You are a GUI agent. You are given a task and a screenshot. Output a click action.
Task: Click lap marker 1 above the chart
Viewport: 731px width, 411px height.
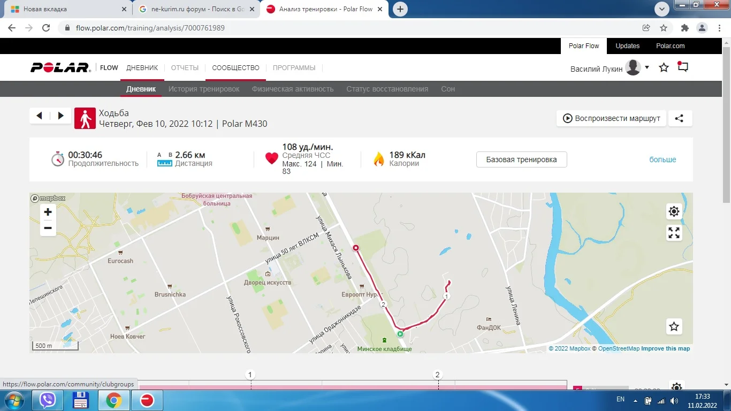[x=250, y=375]
